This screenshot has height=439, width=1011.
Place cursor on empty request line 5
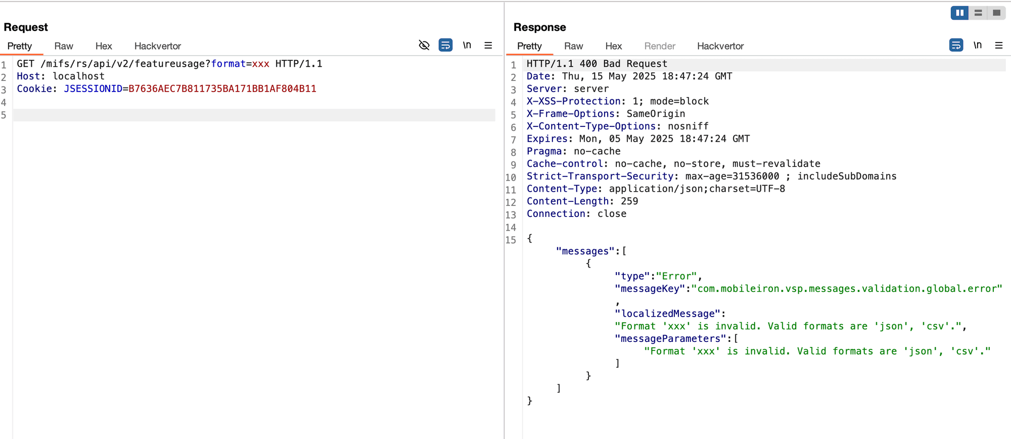(x=253, y=115)
